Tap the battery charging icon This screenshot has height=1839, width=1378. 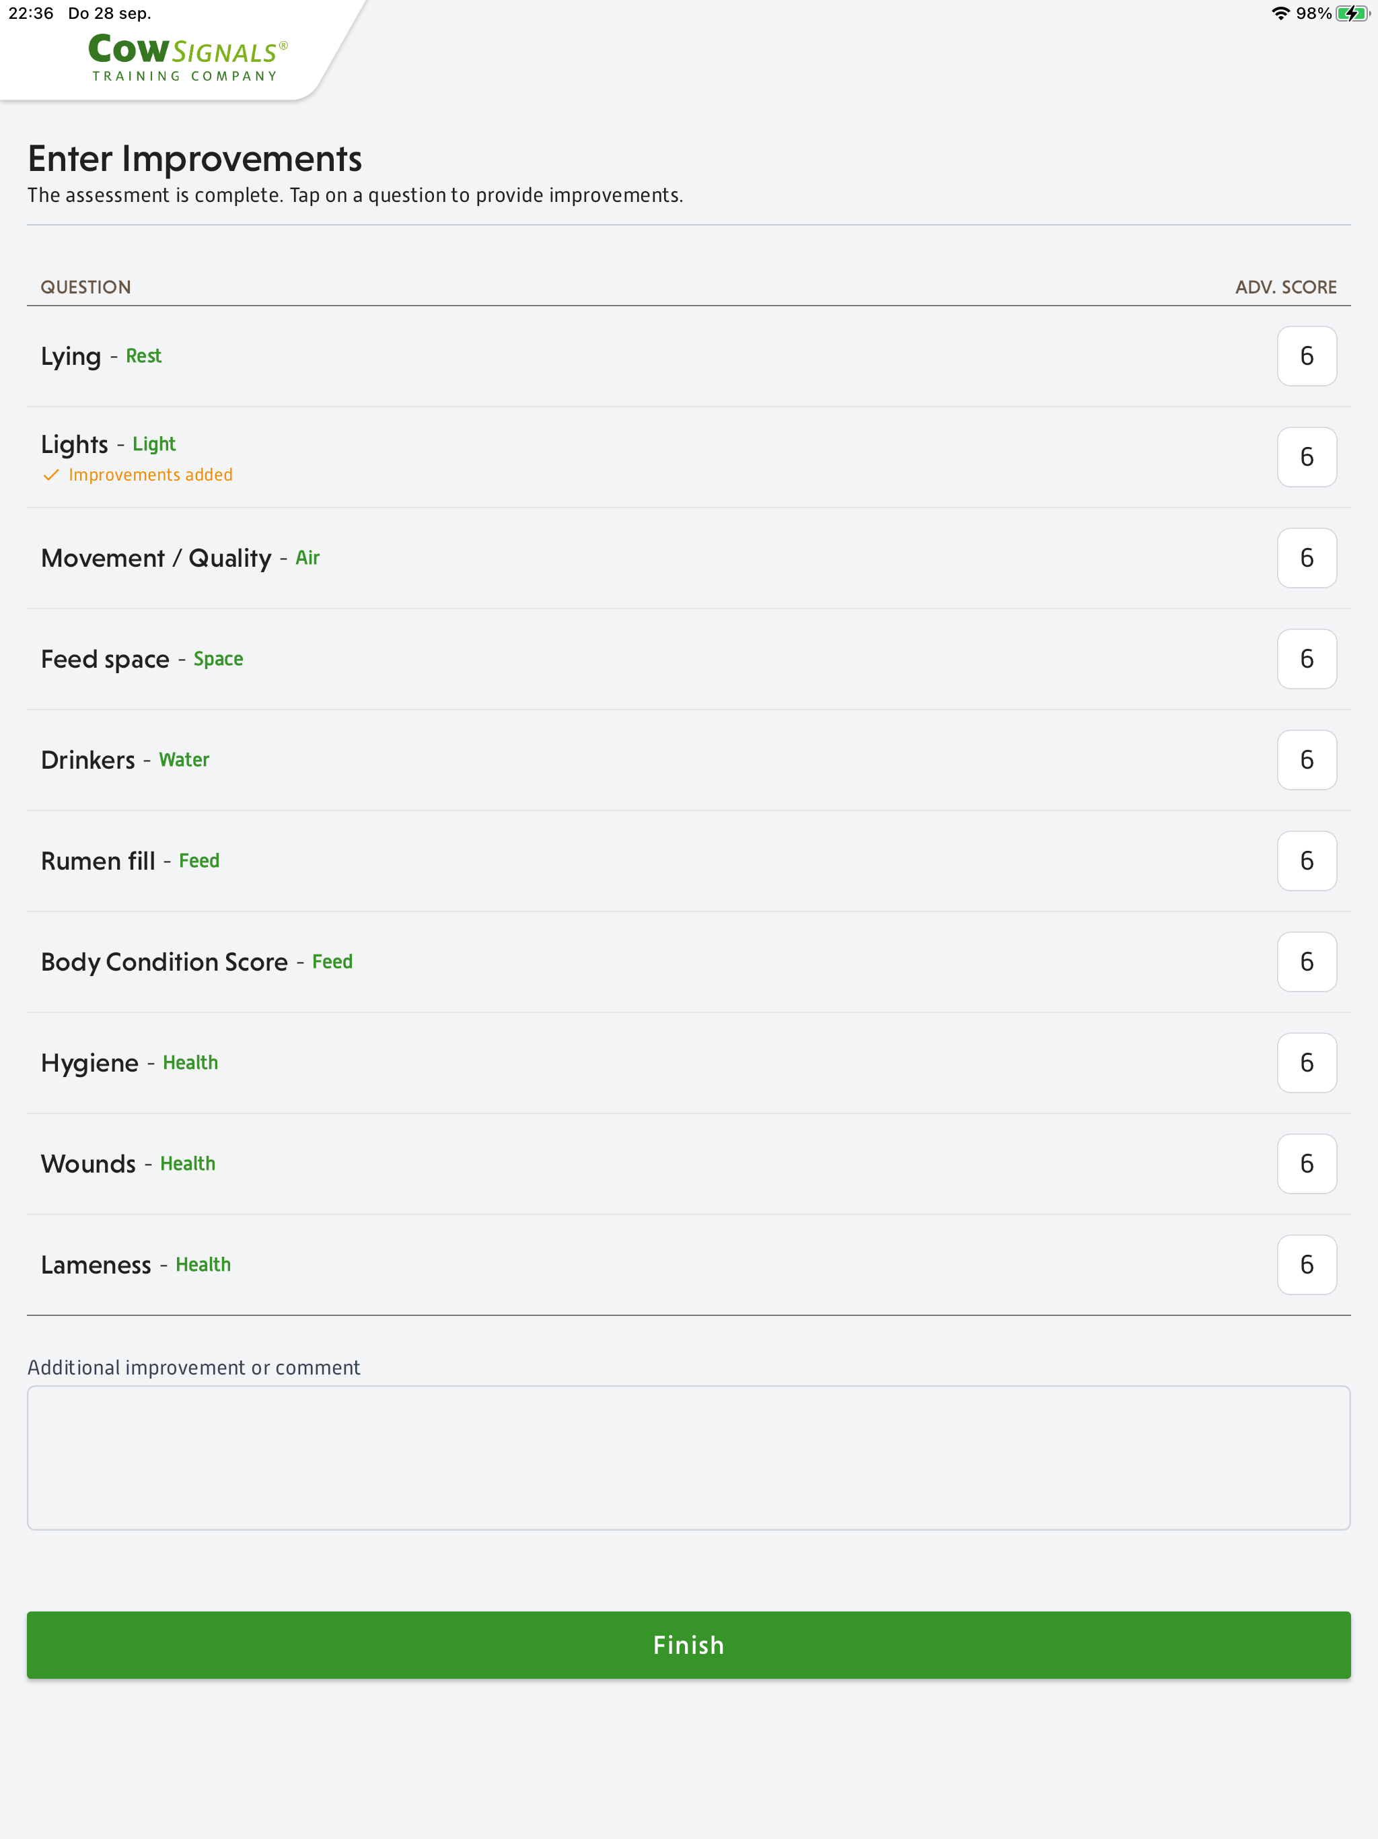click(x=1352, y=13)
